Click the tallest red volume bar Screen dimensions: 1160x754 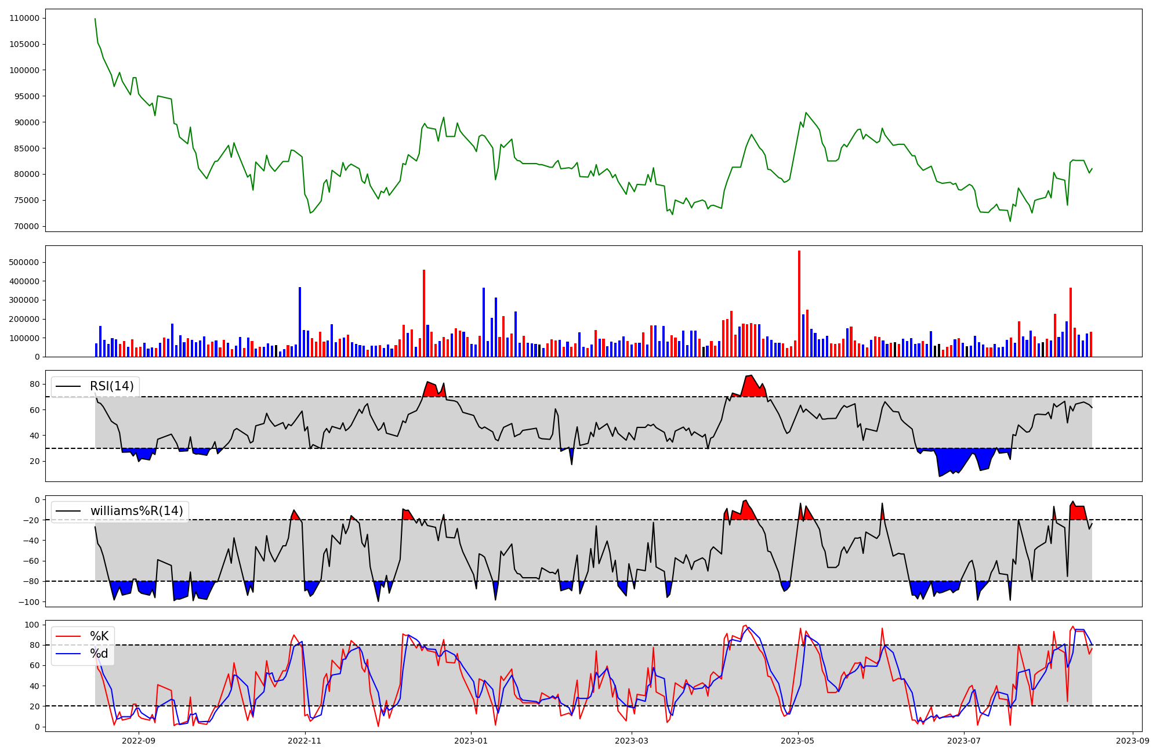[799, 304]
